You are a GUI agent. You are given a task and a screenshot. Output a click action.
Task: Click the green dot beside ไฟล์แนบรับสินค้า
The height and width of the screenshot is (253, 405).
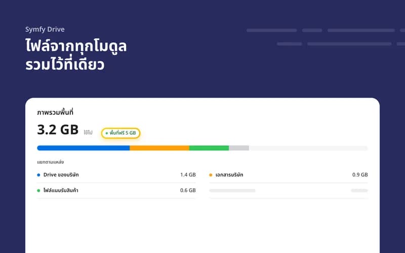click(x=39, y=191)
